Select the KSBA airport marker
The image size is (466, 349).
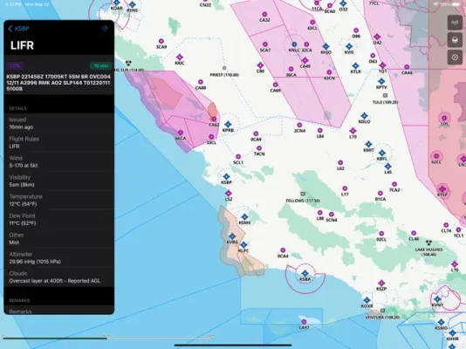point(305,273)
